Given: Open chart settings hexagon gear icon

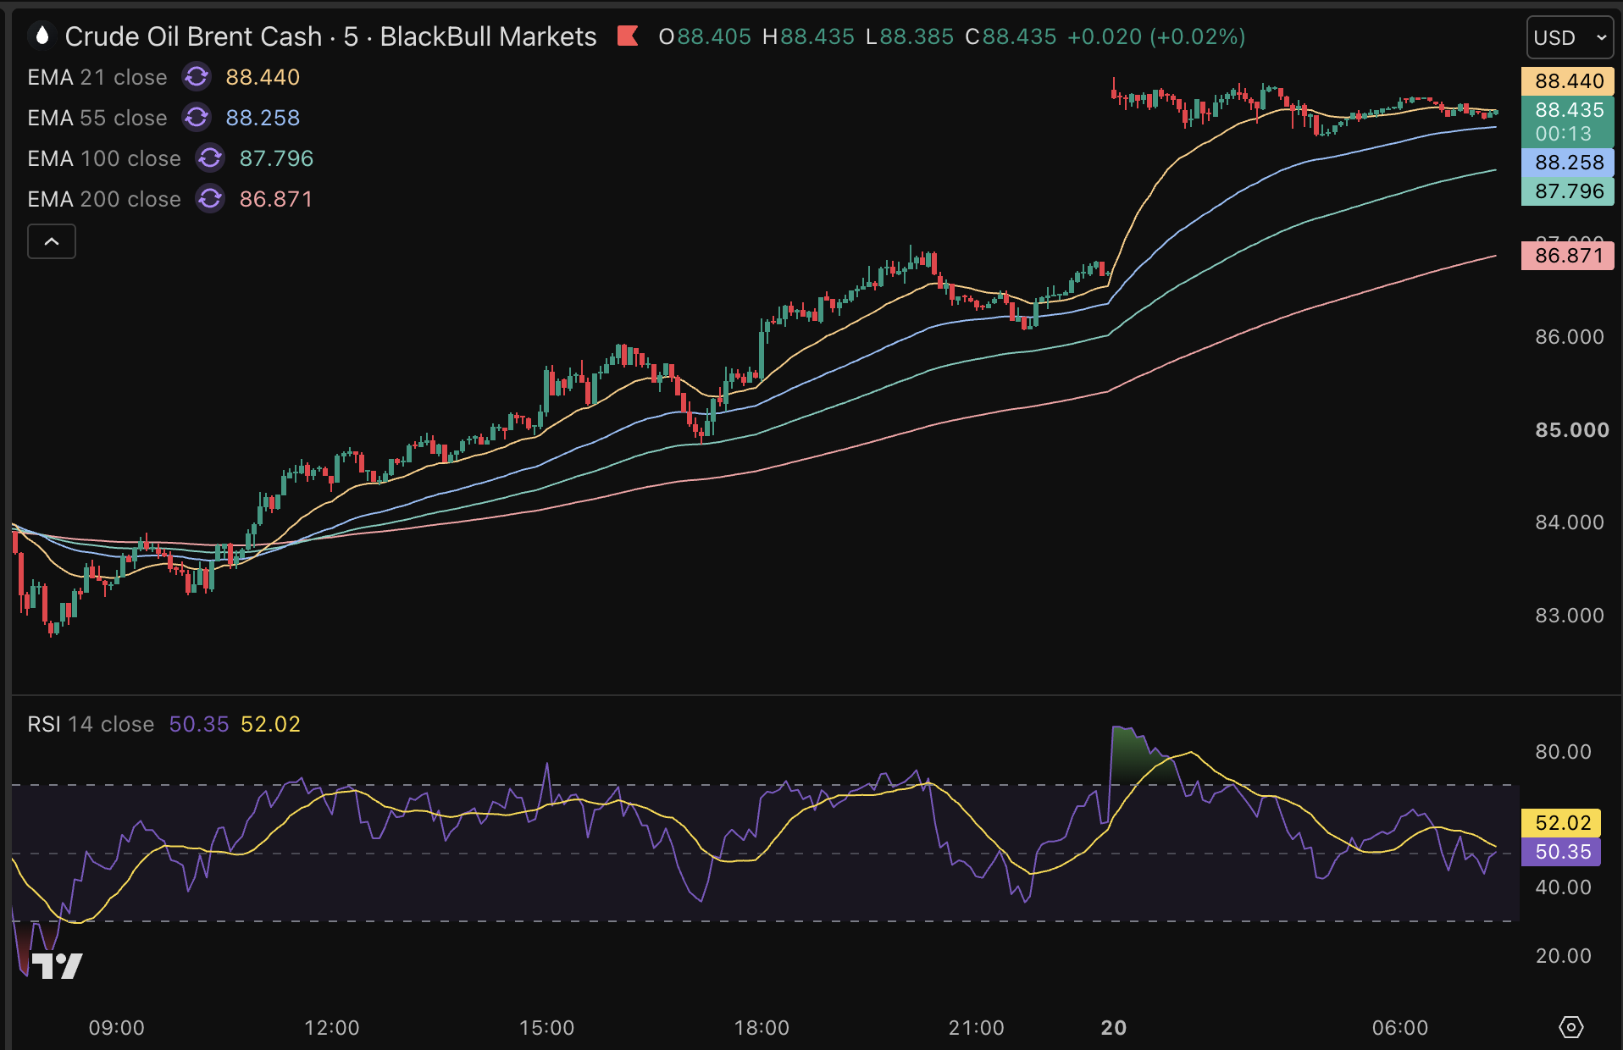Looking at the screenshot, I should pos(1571,1027).
